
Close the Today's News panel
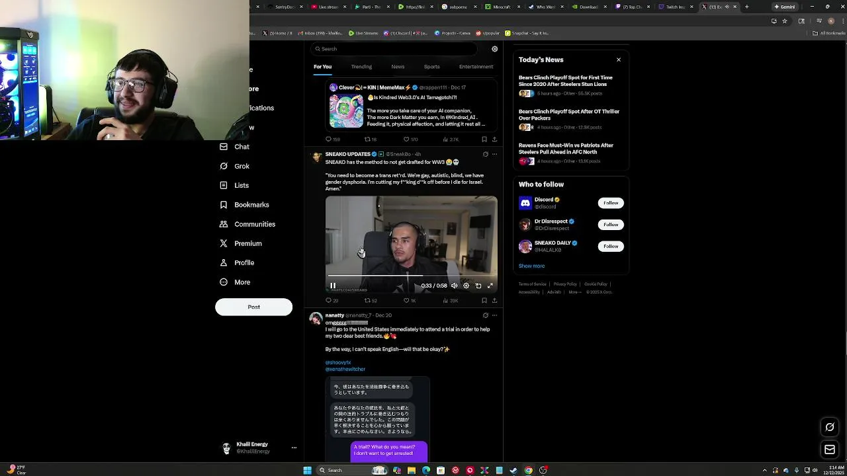coord(619,59)
